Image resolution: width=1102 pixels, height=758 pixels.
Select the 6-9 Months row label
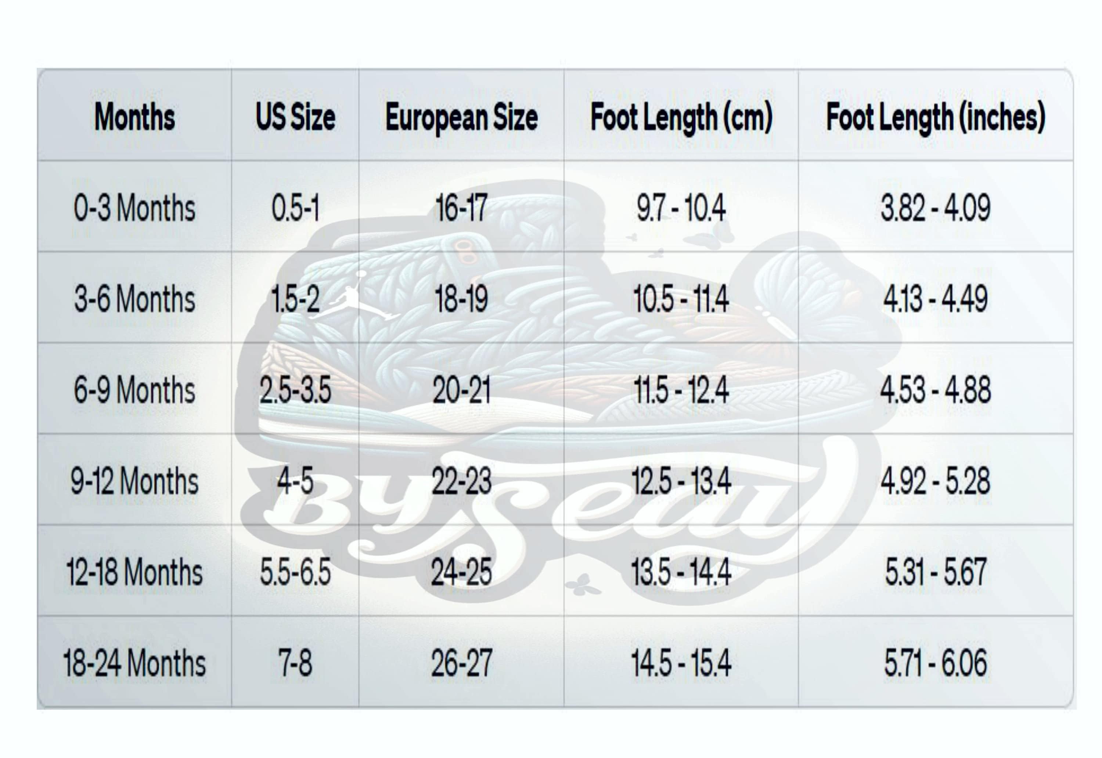pos(134,390)
